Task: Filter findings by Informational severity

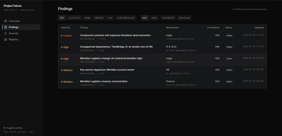Action: [126, 18]
